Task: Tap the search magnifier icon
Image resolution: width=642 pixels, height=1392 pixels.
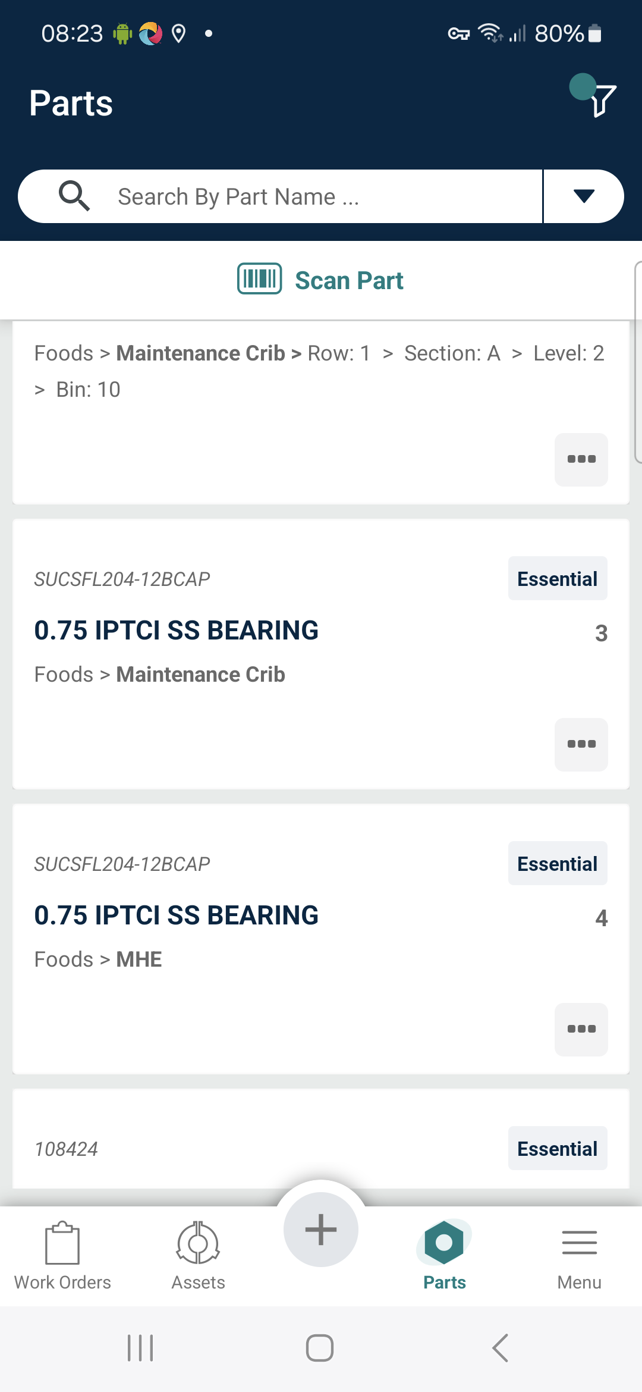Action: (x=74, y=196)
